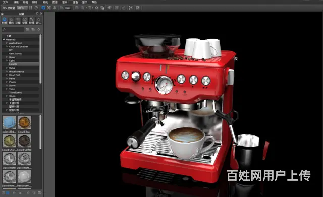Select the orange pan camera tool
323x197 pixels.
tap(49, 8)
